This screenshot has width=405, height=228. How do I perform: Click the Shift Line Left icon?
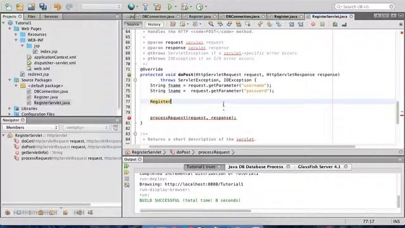[x=291, y=24]
